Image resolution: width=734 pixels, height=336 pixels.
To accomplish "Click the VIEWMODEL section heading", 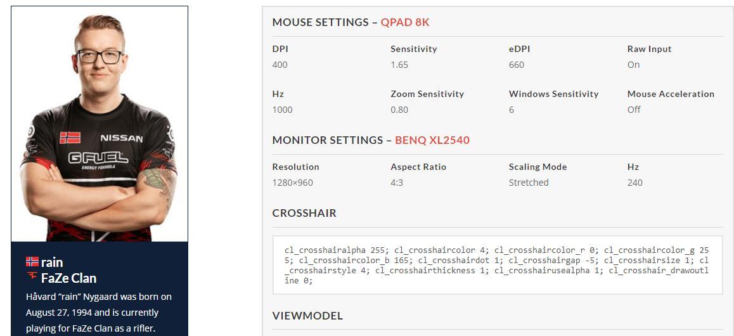I will click(307, 316).
